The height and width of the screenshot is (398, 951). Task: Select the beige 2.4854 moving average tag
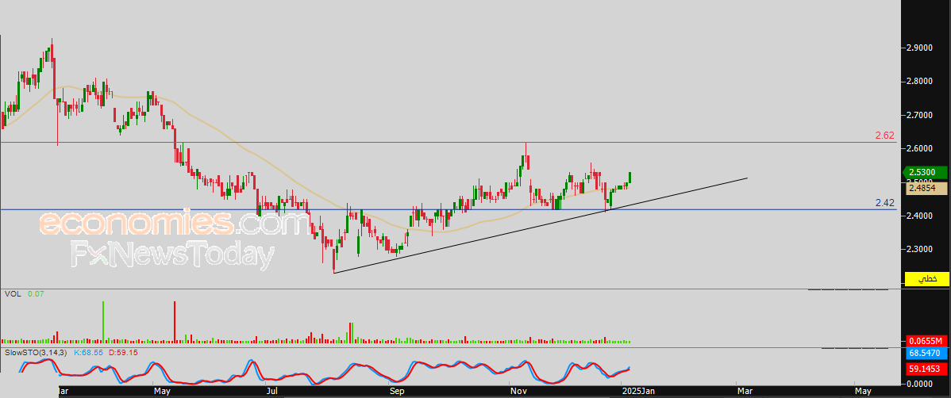point(926,189)
